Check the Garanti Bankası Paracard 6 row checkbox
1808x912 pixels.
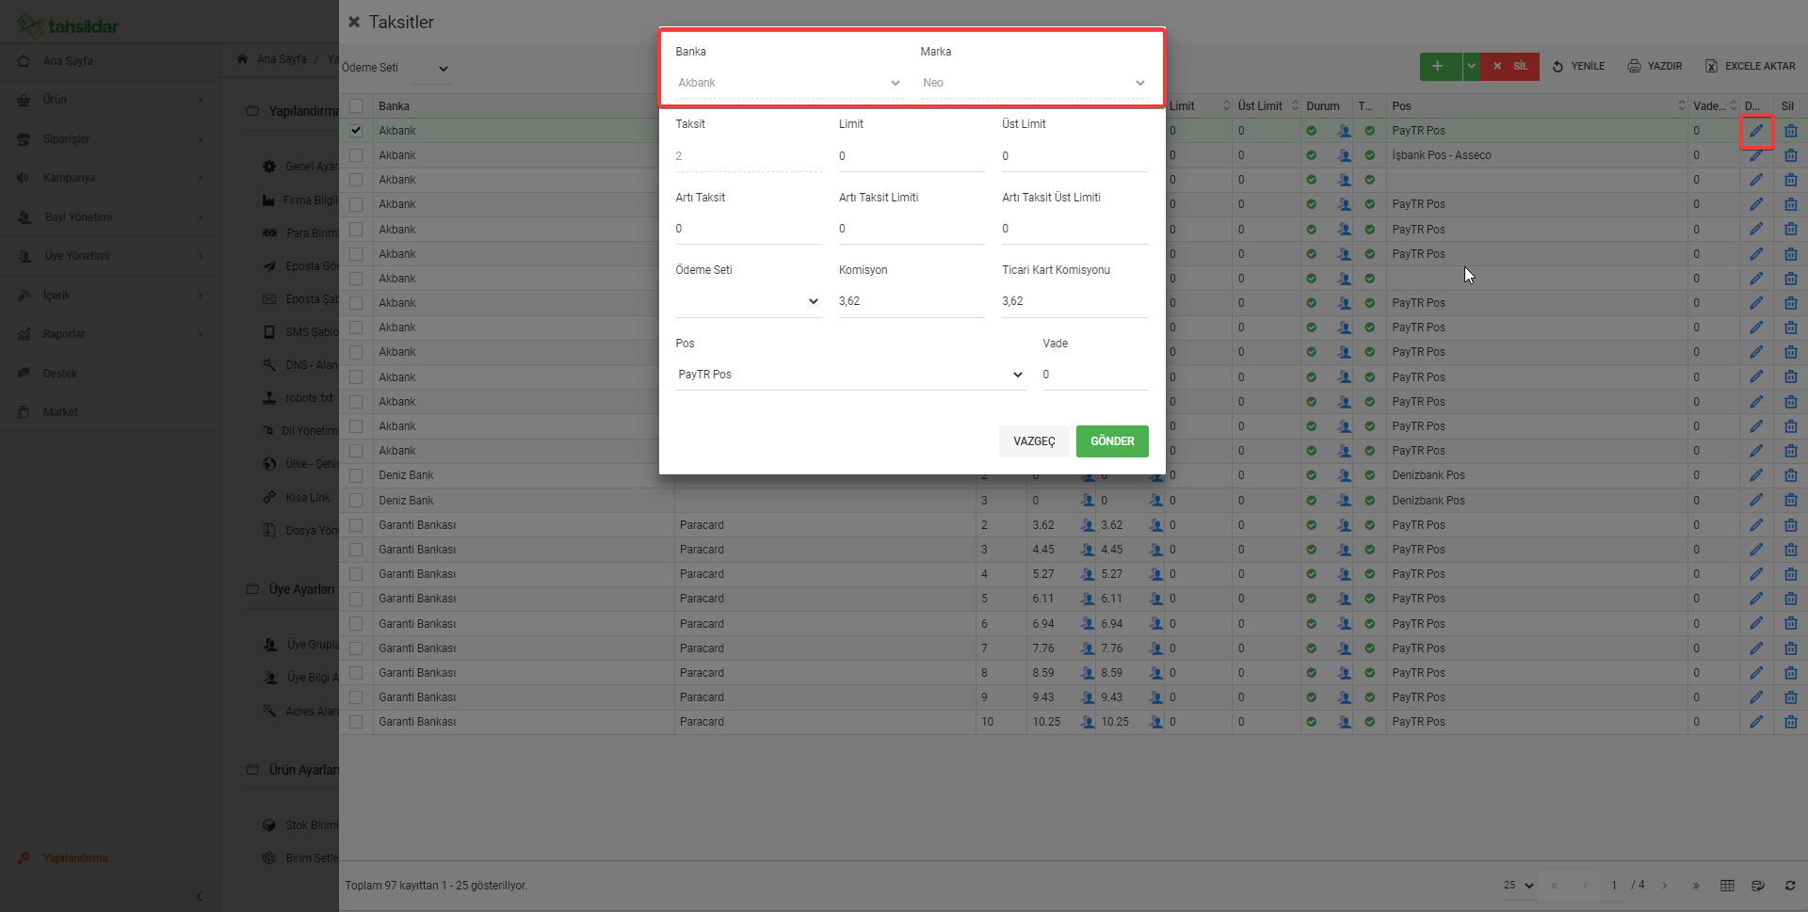click(356, 623)
